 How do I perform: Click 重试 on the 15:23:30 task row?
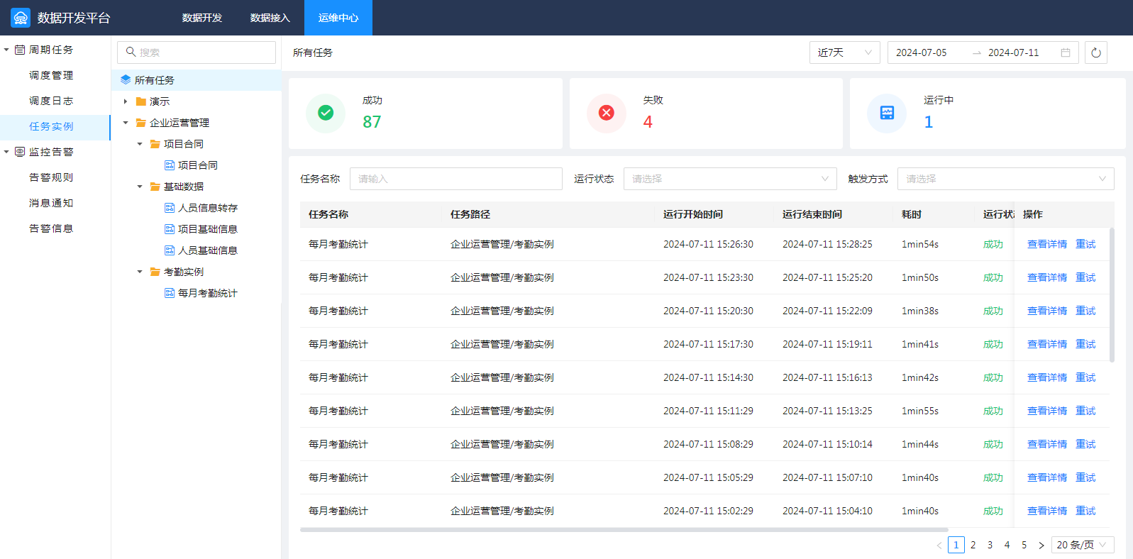(x=1085, y=277)
